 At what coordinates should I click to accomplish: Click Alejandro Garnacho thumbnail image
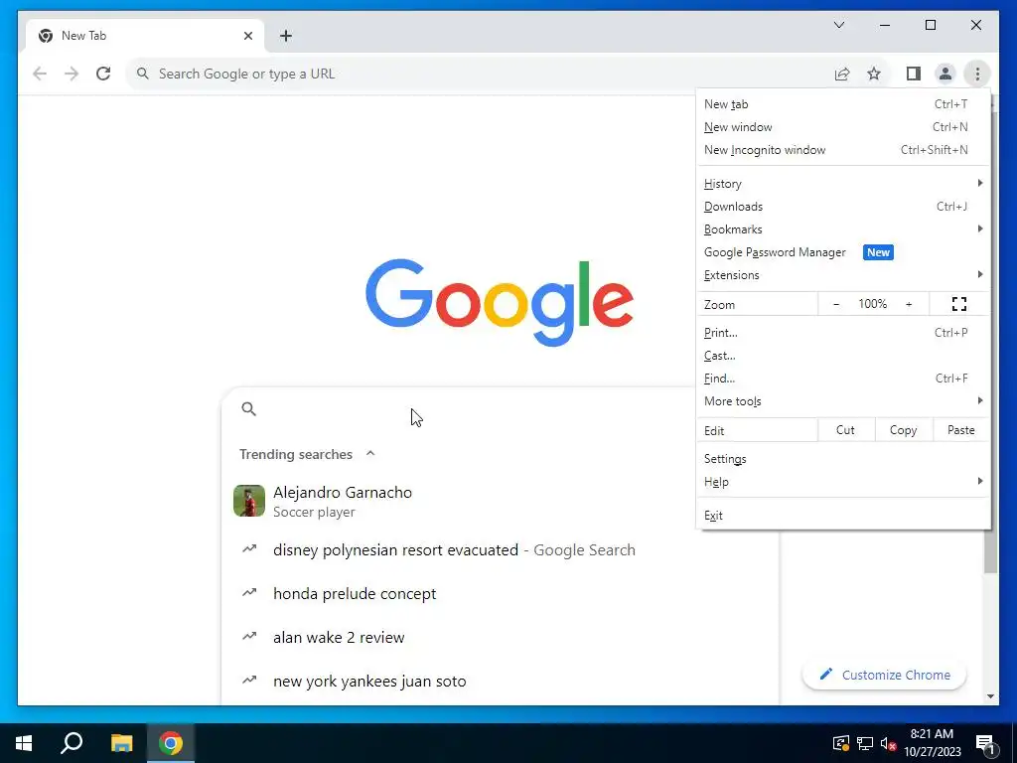coord(249,501)
